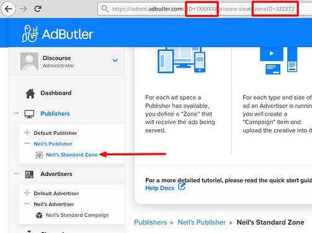The image size is (312, 233).
Task: Collapse the Advertisers section minus toggle
Action: [x=17, y=173]
